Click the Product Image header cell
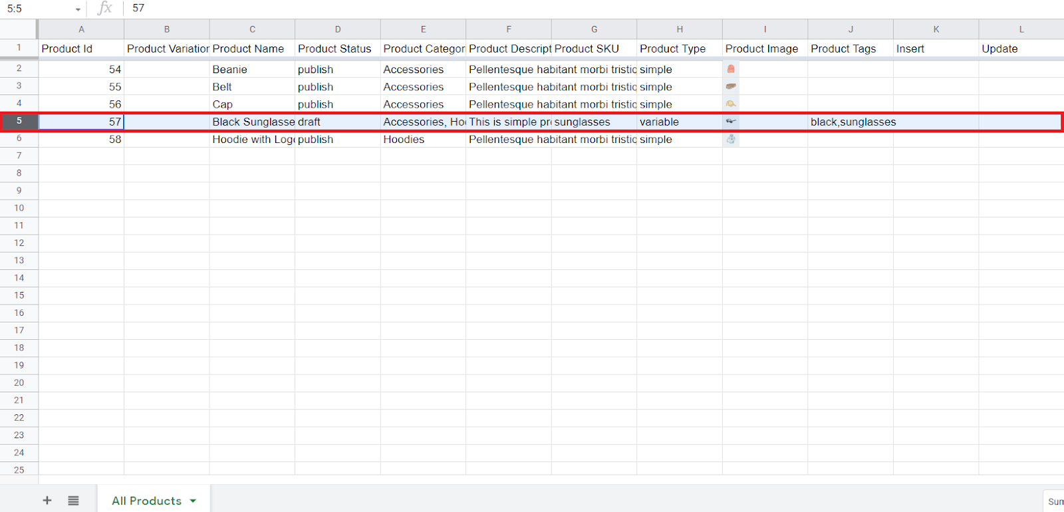The image size is (1064, 512). click(765, 49)
